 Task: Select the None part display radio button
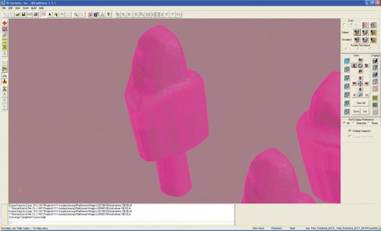tap(369, 123)
